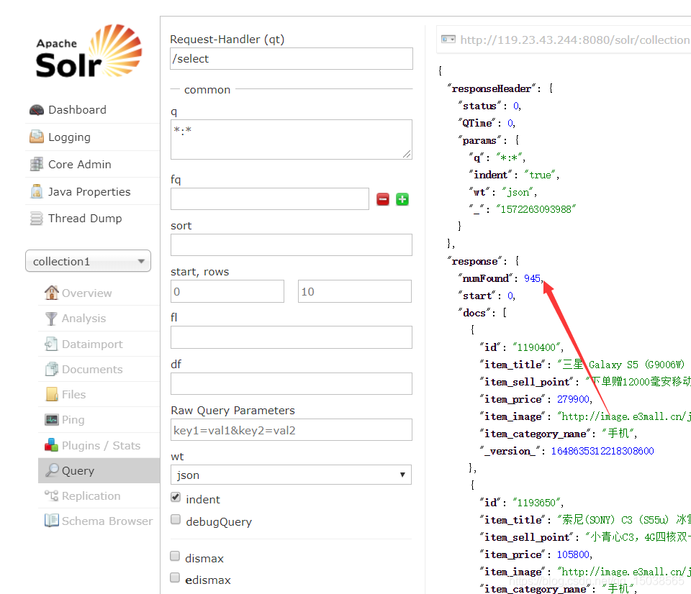This screenshot has width=691, height=594.
Task: Open the Overview link
Action: click(x=87, y=293)
